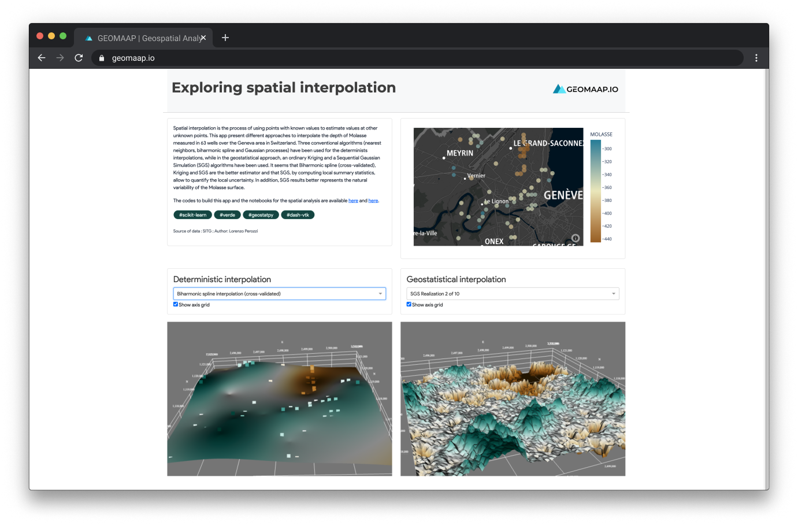Click the #verde tag
The width and height of the screenshot is (798, 525).
tap(228, 215)
